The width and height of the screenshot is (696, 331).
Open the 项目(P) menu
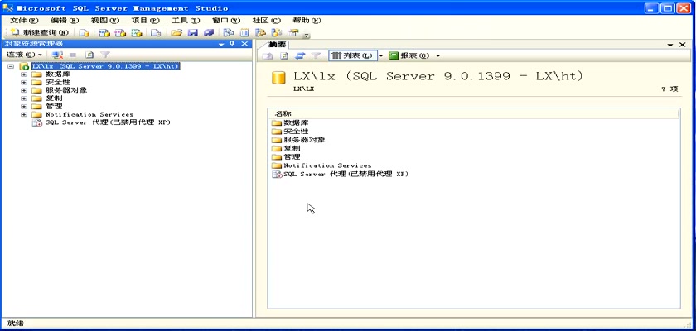click(145, 21)
